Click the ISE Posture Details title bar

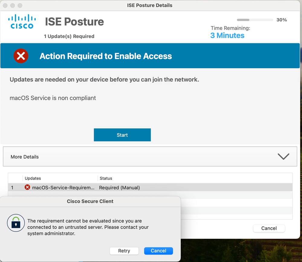pyautogui.click(x=150, y=5)
